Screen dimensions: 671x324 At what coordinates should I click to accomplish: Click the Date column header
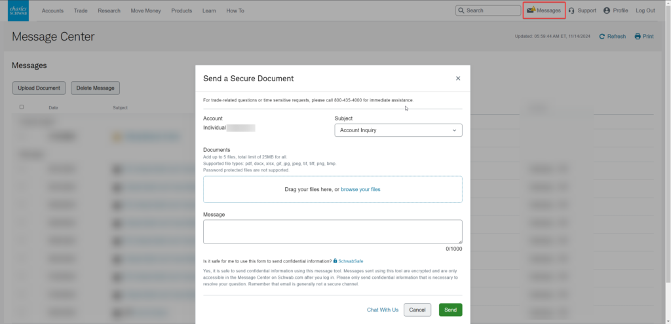[x=53, y=108]
